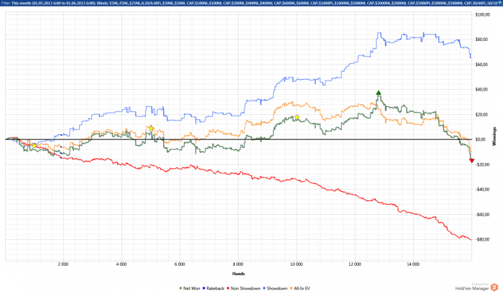Click the Winnings y-axis title
This screenshot has width=503, height=293.
pyautogui.click(x=494, y=136)
